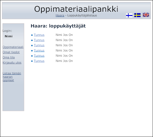
Task: Click the first Nimi Jos On entry
Action: tap(64, 35)
